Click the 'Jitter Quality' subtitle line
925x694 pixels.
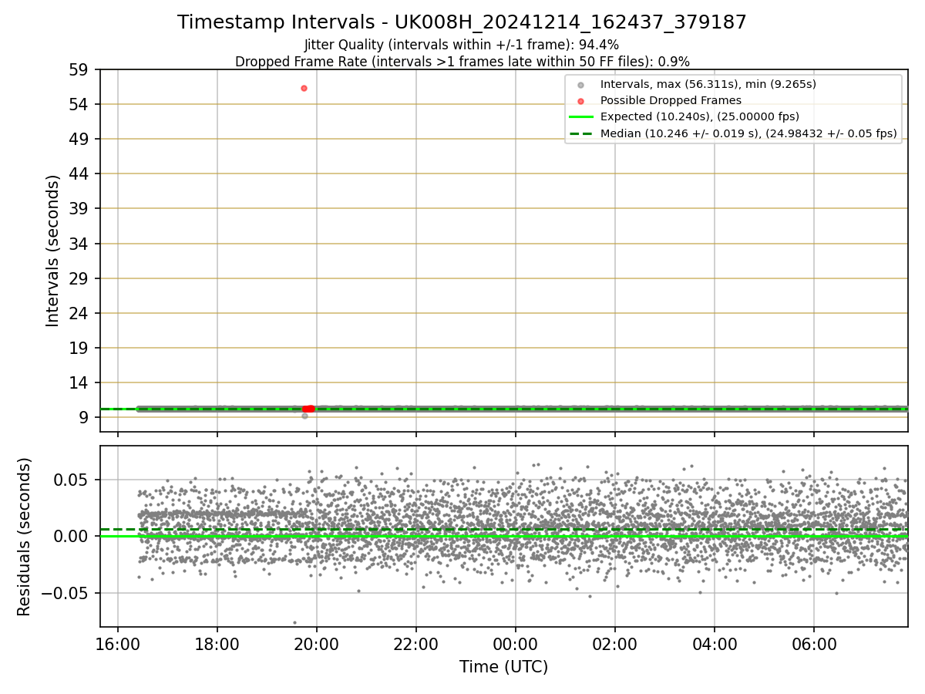462,45
